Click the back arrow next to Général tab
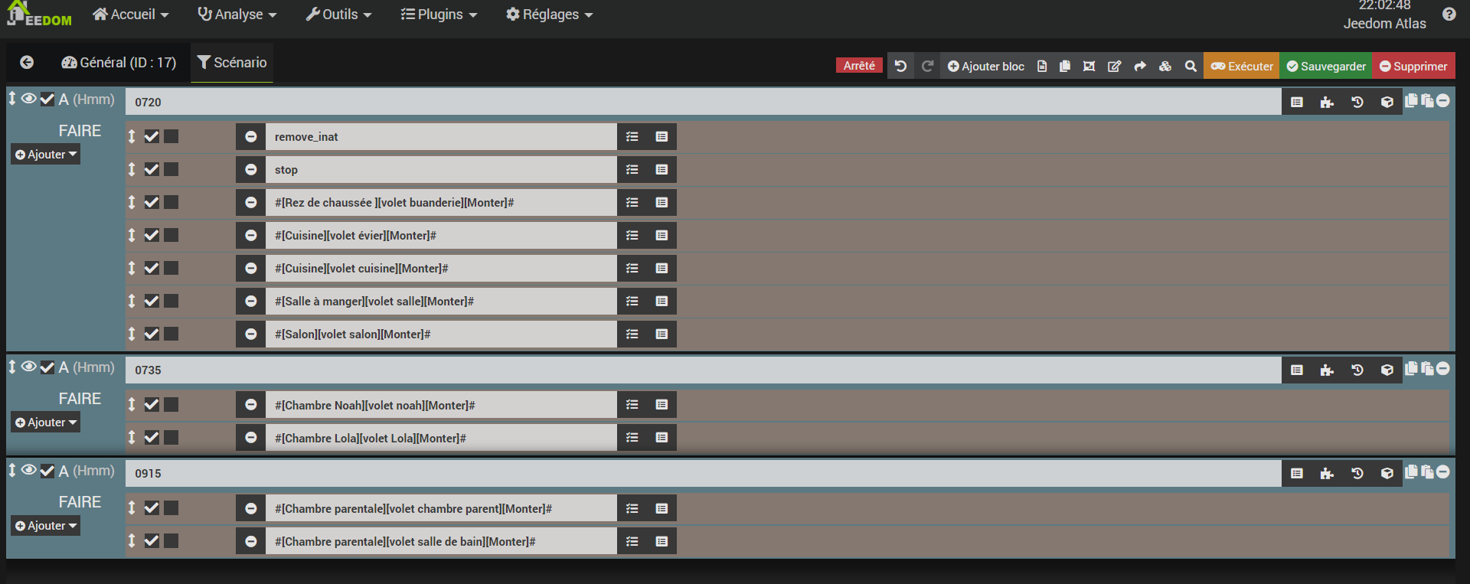The height and width of the screenshot is (584, 1470). (x=27, y=63)
